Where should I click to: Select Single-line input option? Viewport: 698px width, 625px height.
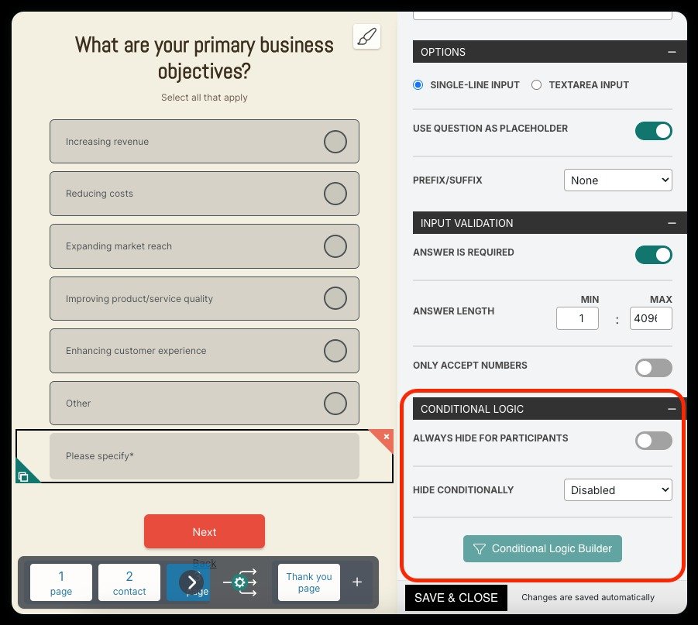[x=418, y=84]
